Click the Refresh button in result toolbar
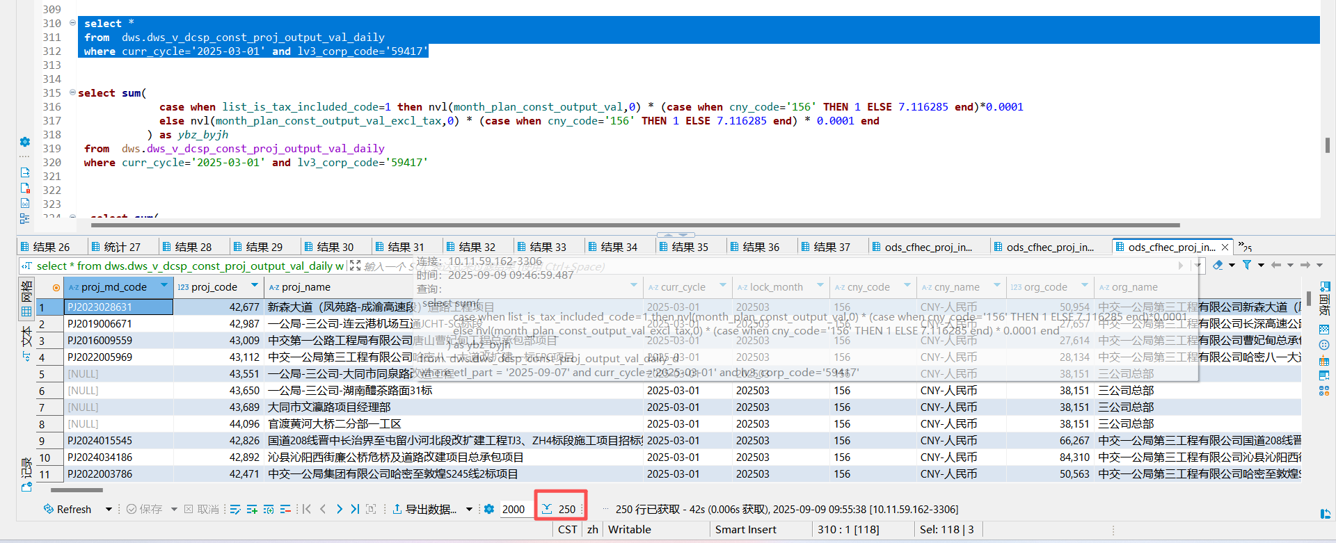1336x543 pixels. [x=67, y=509]
